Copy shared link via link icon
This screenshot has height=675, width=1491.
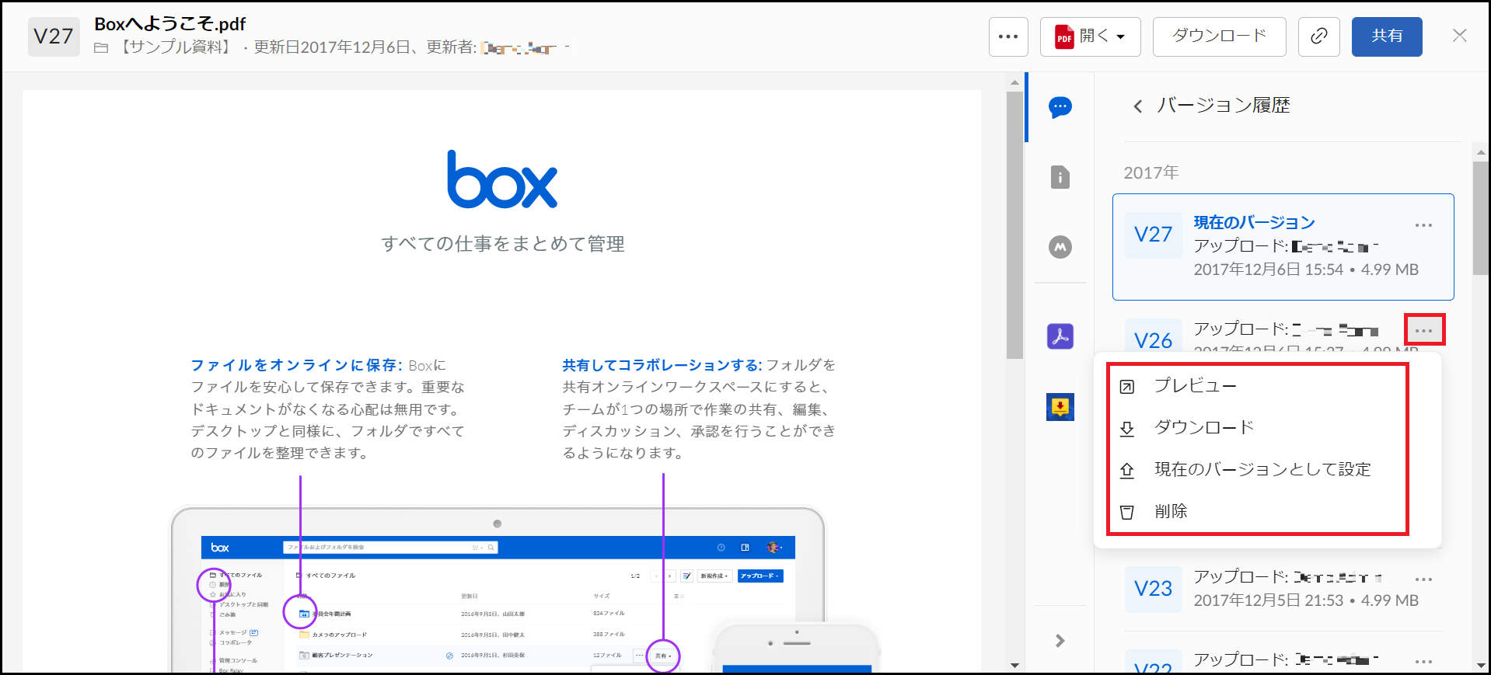click(x=1318, y=37)
